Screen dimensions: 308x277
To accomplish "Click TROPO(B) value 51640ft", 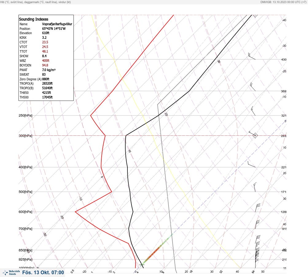I will click(x=47, y=88).
